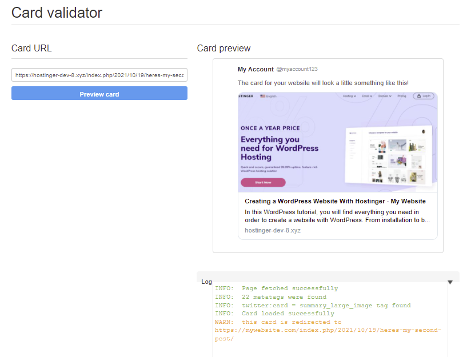
Task: Click 'ONCE A YEAR PRICE' text in image
Action: click(270, 128)
